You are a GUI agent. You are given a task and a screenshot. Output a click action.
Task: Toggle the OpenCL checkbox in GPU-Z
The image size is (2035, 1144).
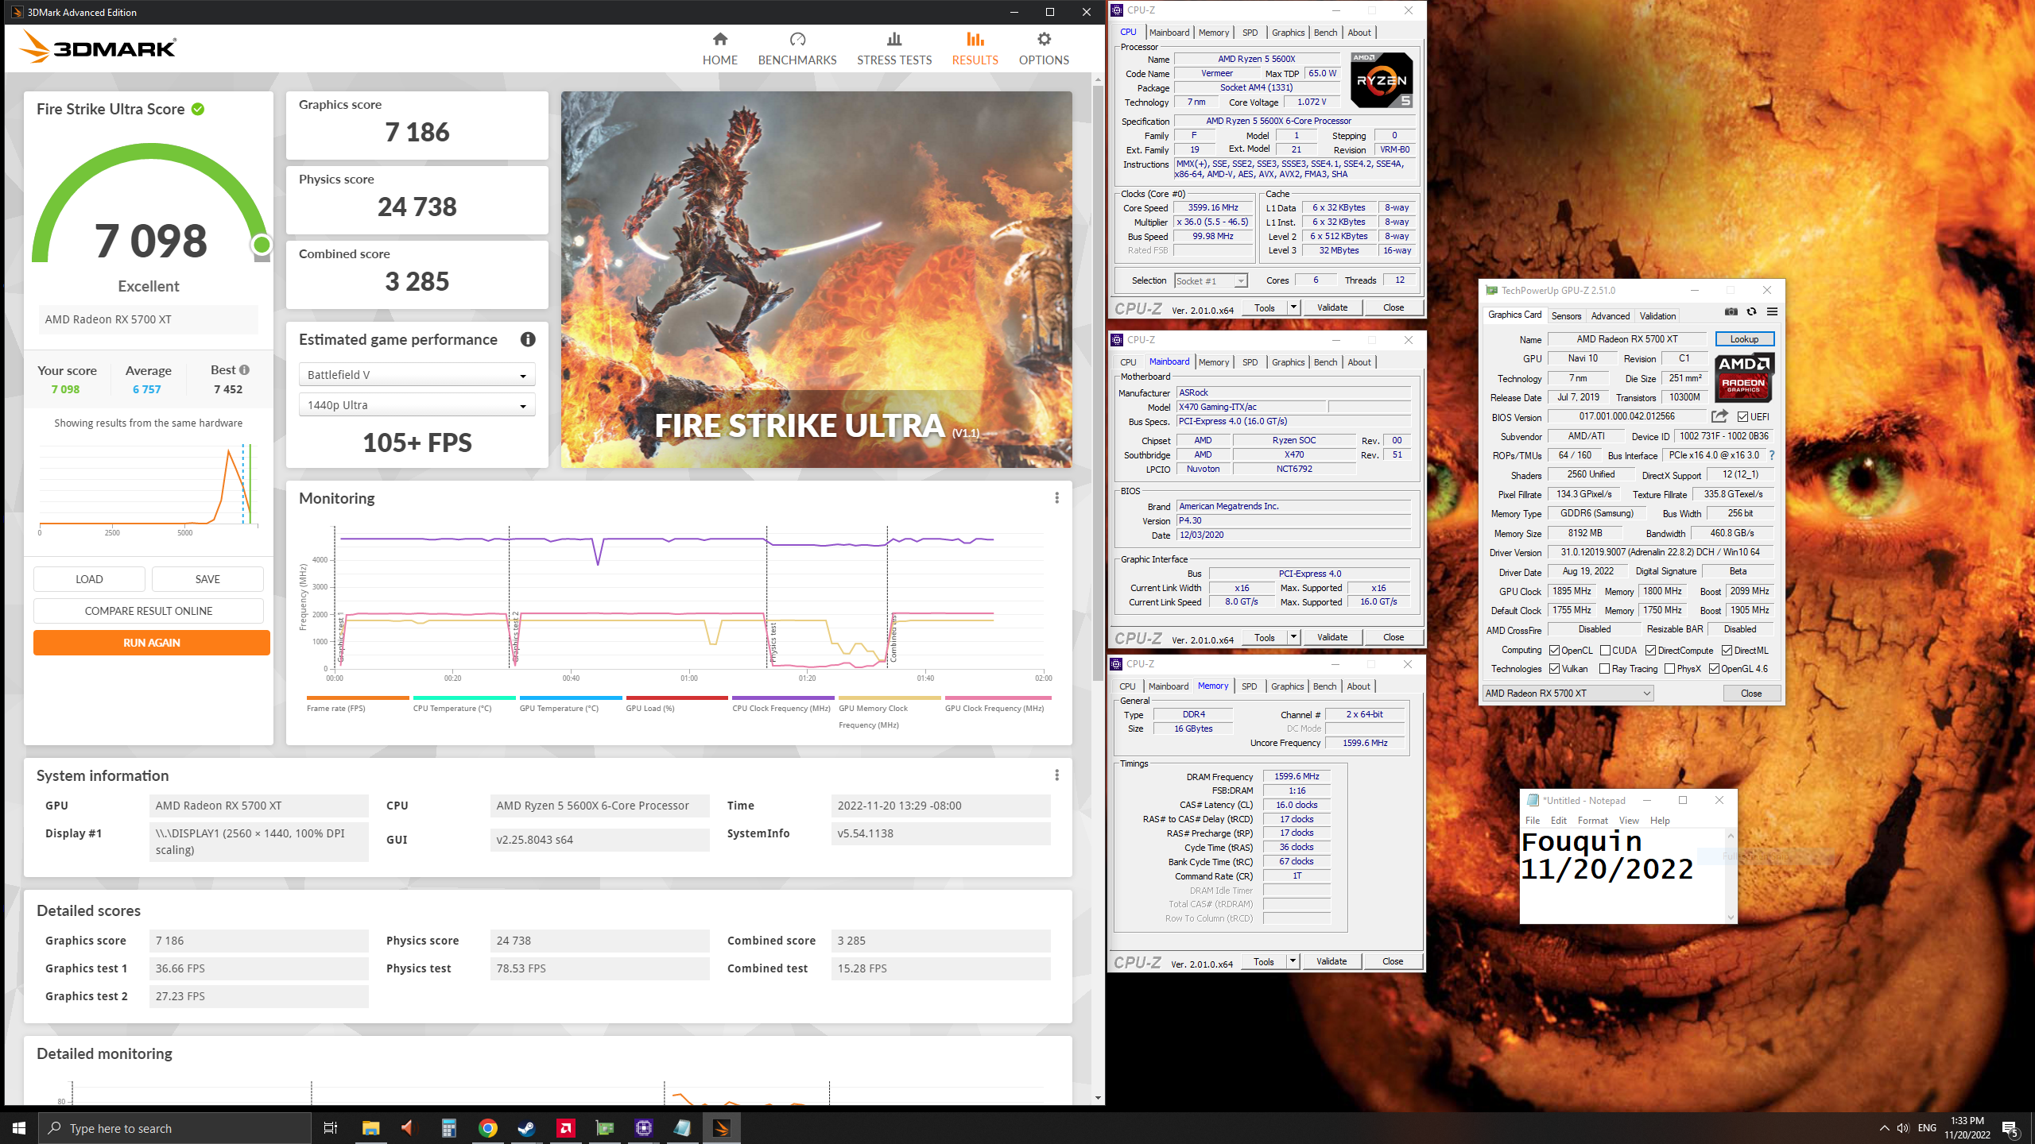[x=1554, y=651]
